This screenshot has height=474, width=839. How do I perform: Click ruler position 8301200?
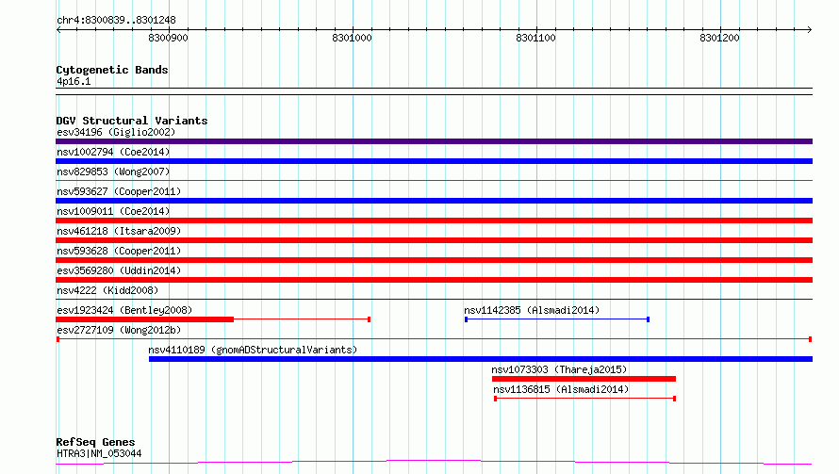coord(719,38)
